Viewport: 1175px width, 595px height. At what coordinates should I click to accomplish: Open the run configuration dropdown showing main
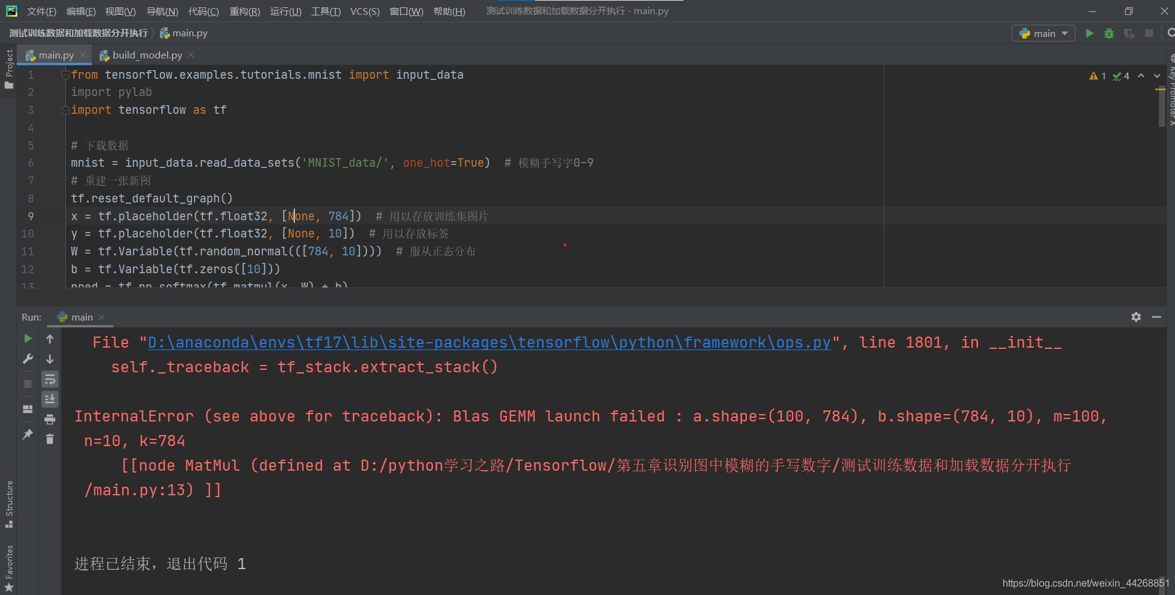1043,33
